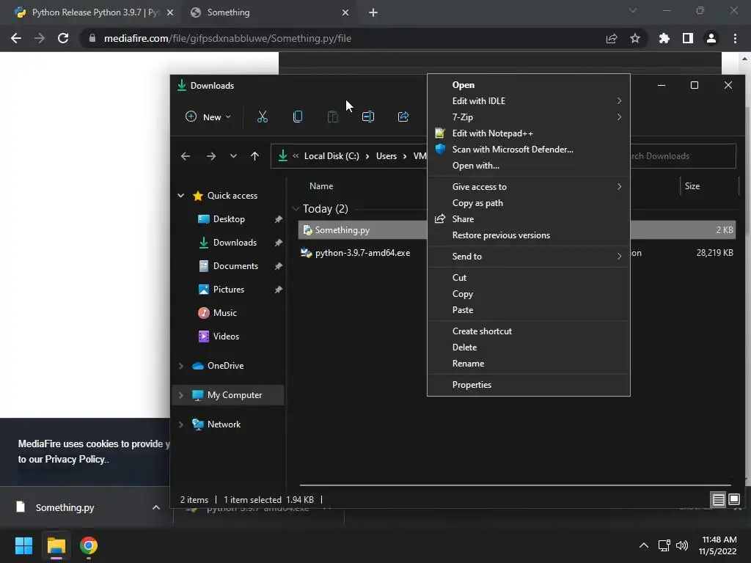The image size is (751, 563).
Task: Click the Copy icon in Explorer toolbar
Action: click(298, 117)
